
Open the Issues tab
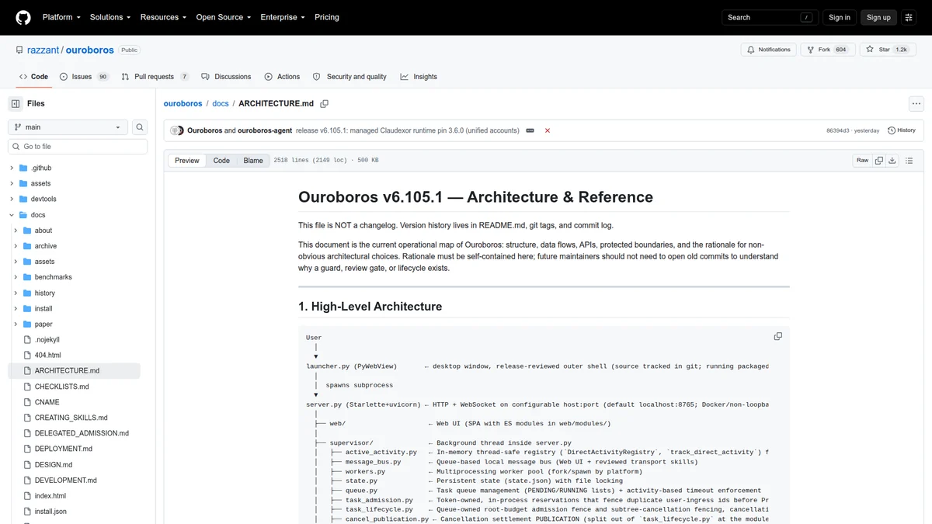(85, 77)
